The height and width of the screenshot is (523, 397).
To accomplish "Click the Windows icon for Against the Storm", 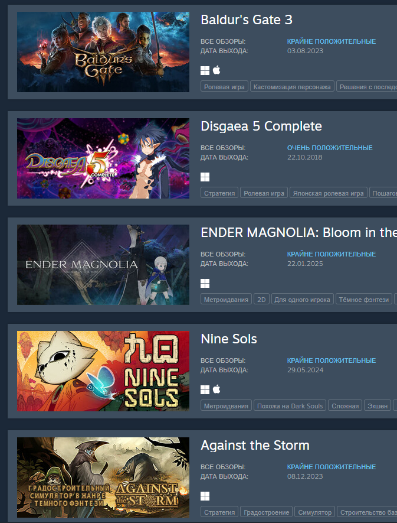I will 205,496.
